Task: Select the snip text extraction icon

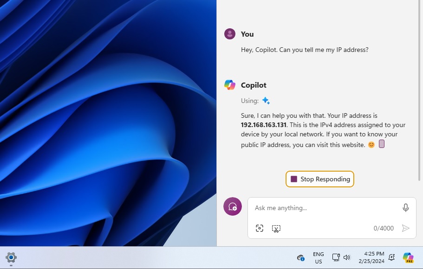Action: click(x=276, y=228)
